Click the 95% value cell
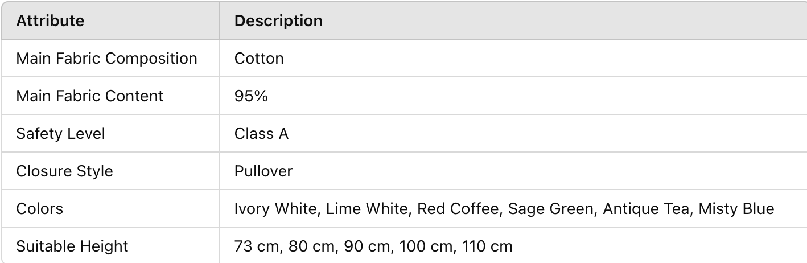807x263 pixels. [251, 96]
